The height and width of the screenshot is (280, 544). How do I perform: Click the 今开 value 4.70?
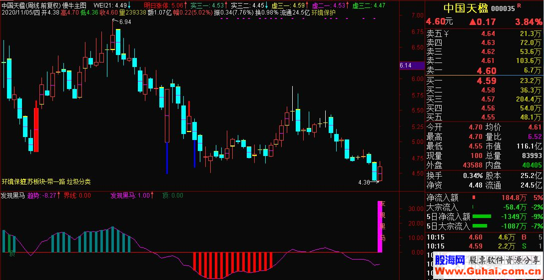(475, 127)
